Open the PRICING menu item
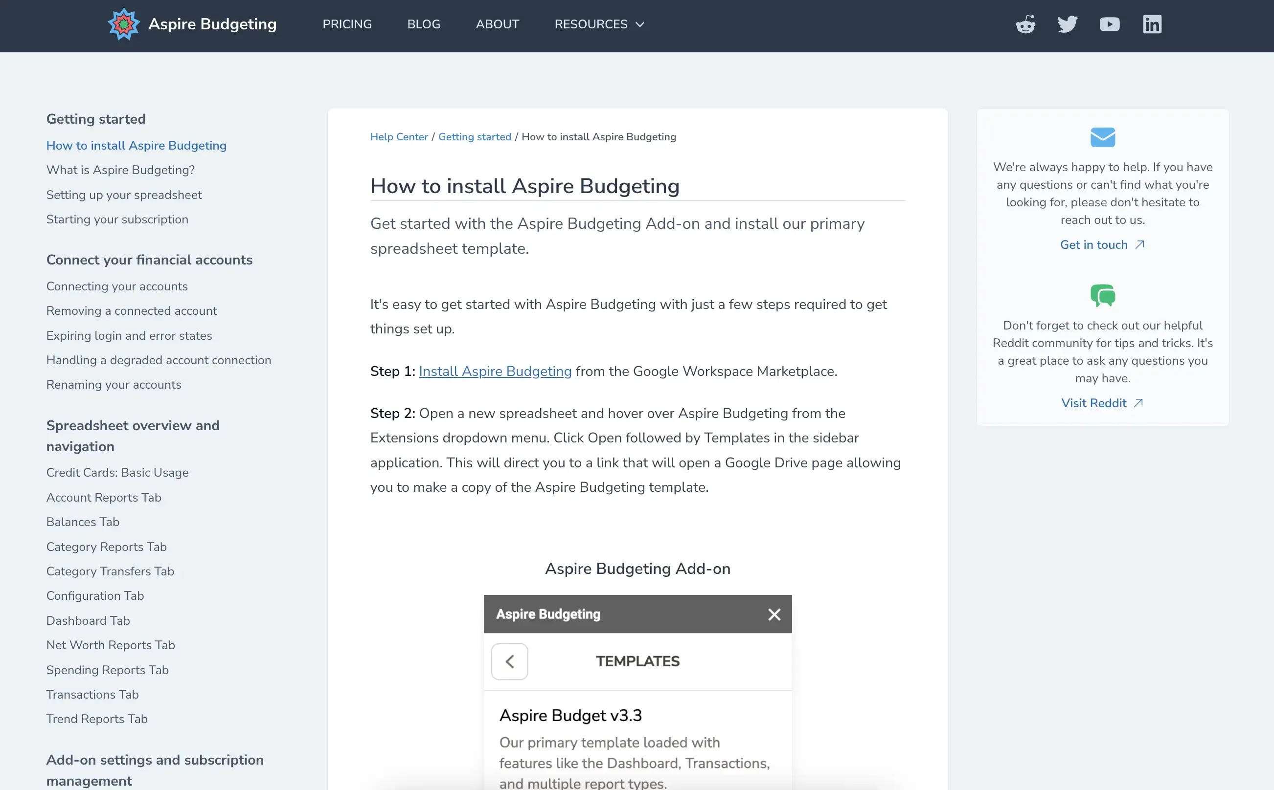The height and width of the screenshot is (790, 1274). 347,24
